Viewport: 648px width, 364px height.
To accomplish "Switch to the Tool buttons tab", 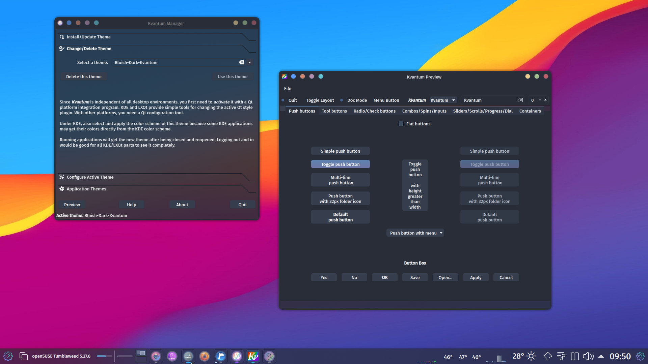I will click(x=334, y=111).
